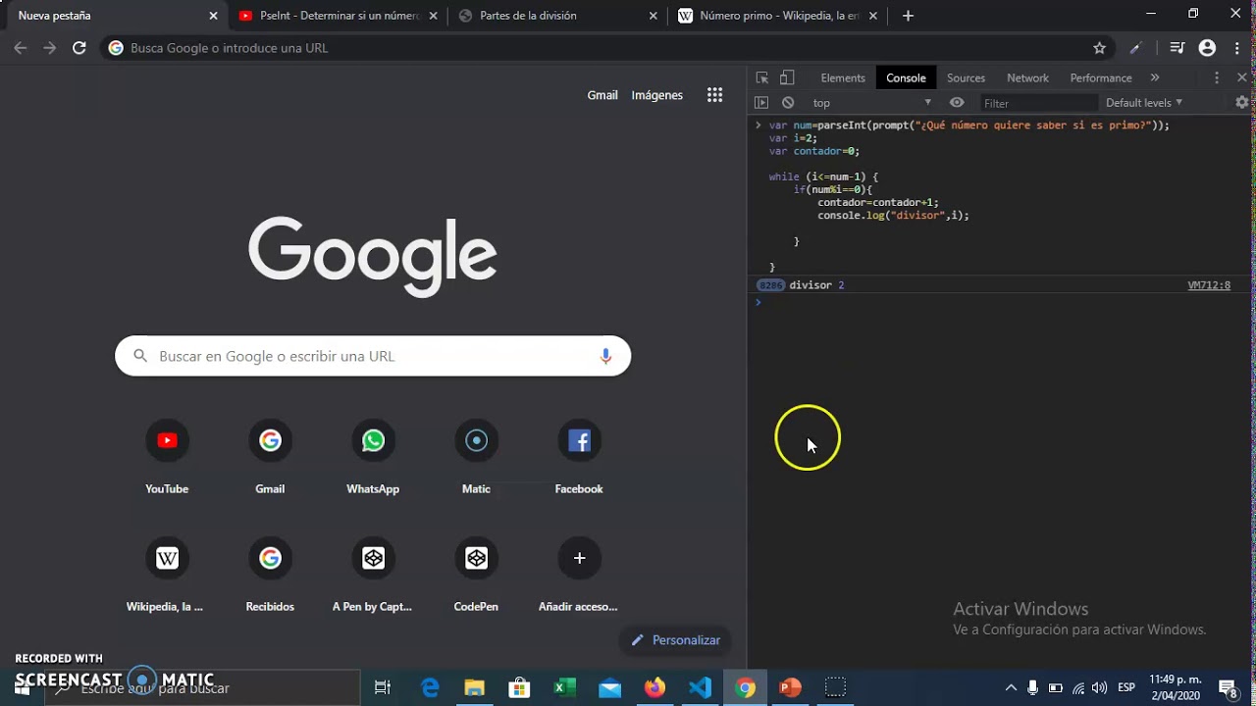Open a new tab with the plus button

pyautogui.click(x=908, y=16)
